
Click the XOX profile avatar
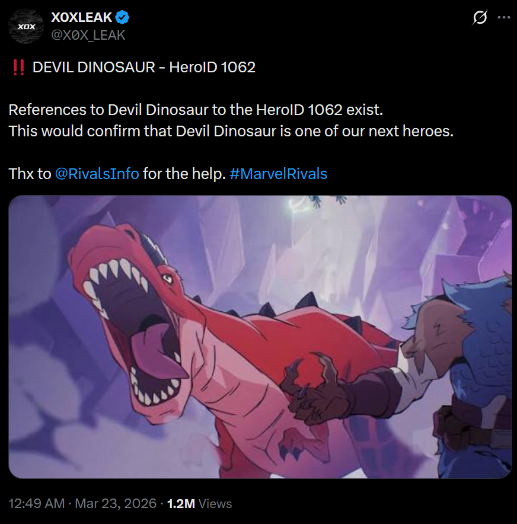click(x=26, y=27)
